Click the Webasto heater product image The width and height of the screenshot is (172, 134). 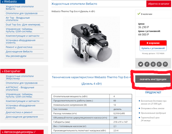tap(91, 42)
